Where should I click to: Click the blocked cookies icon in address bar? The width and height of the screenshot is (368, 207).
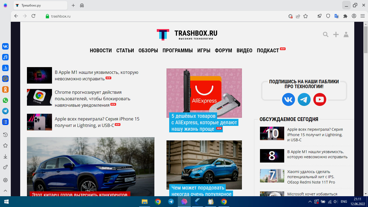(x=290, y=16)
